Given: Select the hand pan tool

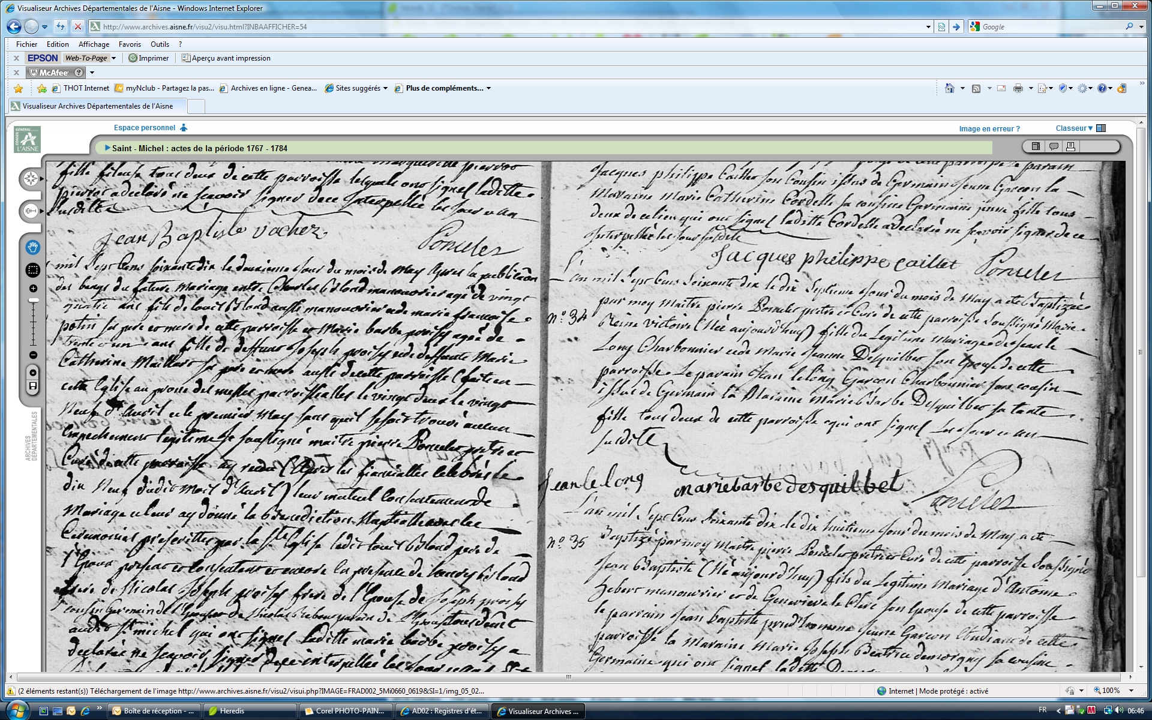Looking at the screenshot, I should [x=32, y=247].
